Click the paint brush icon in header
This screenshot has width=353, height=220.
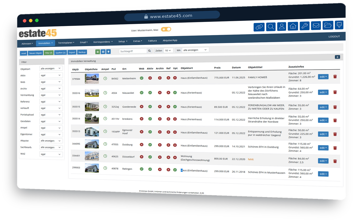pyautogui.click(x=339, y=25)
